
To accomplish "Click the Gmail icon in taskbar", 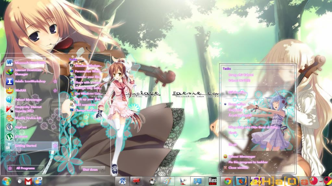I will (28, 181).
